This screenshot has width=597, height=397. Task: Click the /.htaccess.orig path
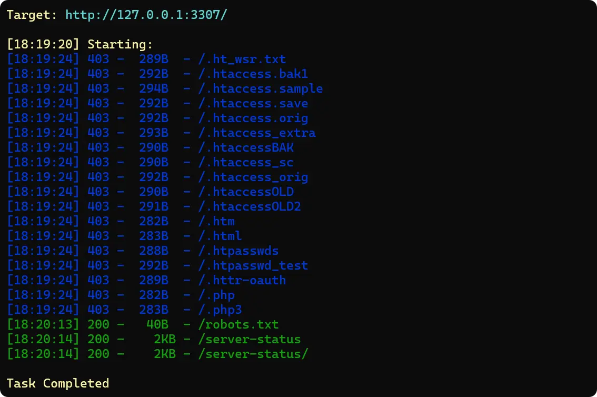[x=253, y=118]
